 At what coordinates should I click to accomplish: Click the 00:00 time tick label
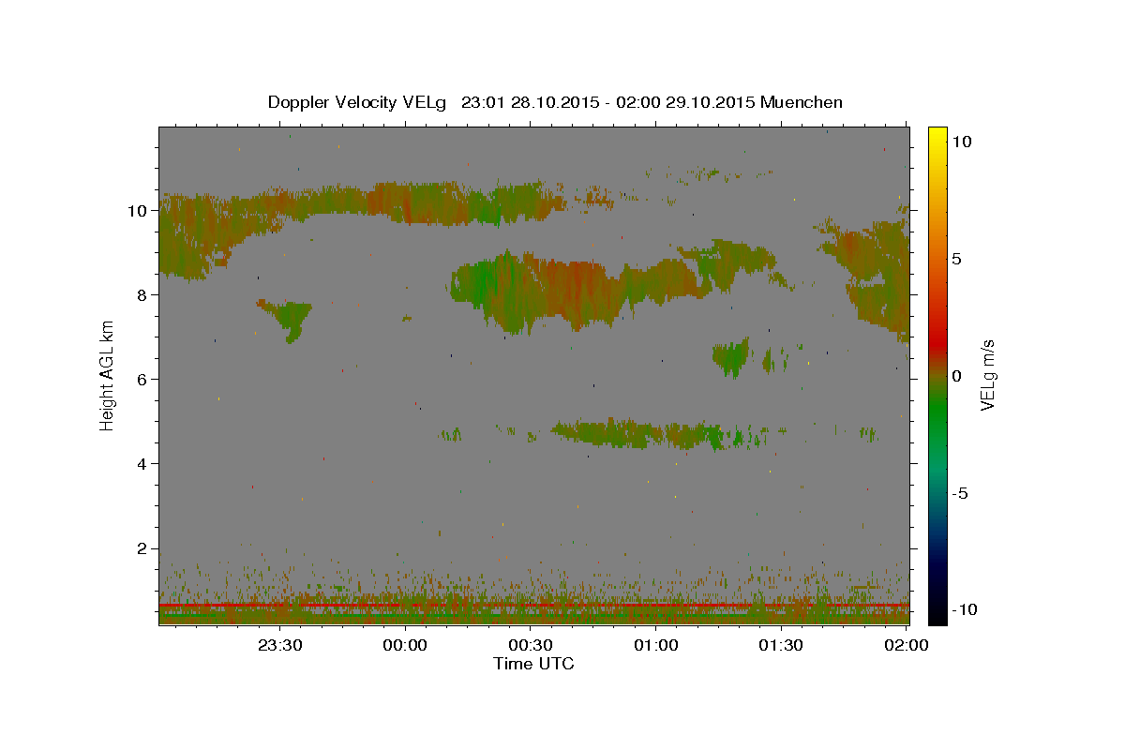pyautogui.click(x=405, y=645)
